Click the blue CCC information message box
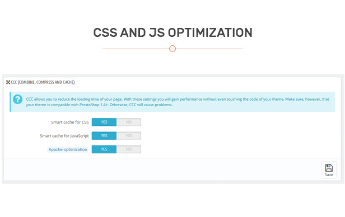The image size is (345, 217). coord(172,102)
